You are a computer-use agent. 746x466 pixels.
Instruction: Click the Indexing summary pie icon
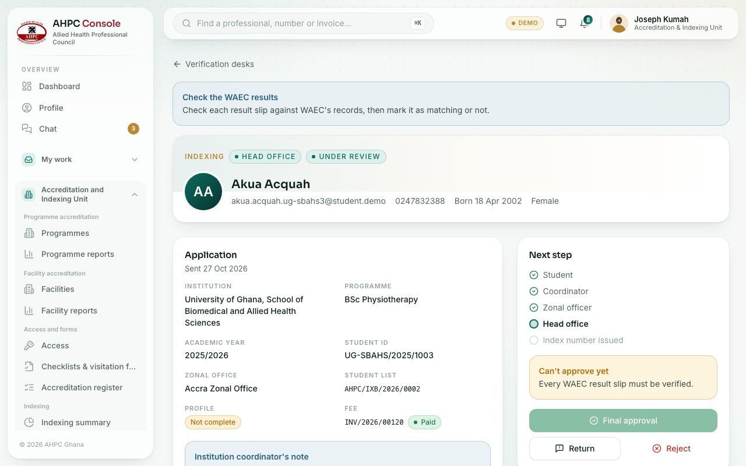click(29, 422)
